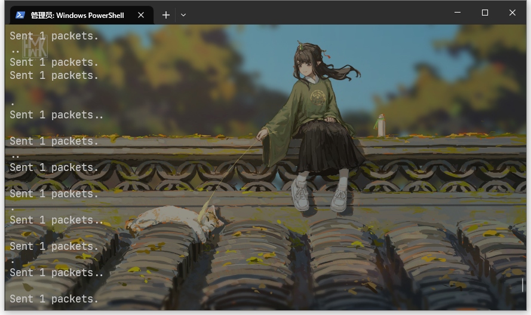Maximize the Windows Terminal window
The height and width of the screenshot is (315, 531).
[485, 13]
